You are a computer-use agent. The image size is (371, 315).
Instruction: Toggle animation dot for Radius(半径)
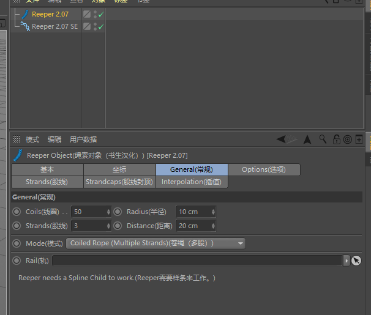pos(118,212)
